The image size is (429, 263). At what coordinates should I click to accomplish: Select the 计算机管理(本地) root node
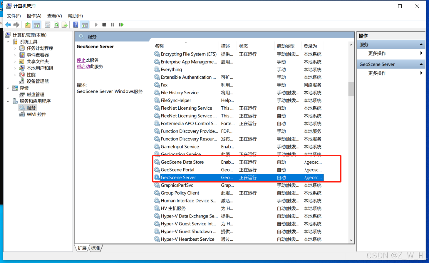click(x=29, y=35)
